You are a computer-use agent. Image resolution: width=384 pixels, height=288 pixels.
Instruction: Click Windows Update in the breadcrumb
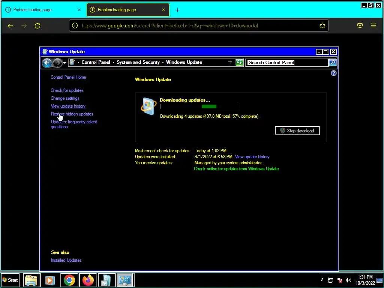tap(184, 62)
